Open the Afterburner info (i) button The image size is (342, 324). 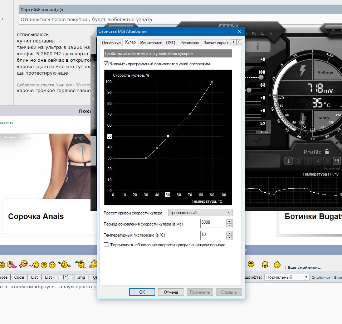pos(258,46)
